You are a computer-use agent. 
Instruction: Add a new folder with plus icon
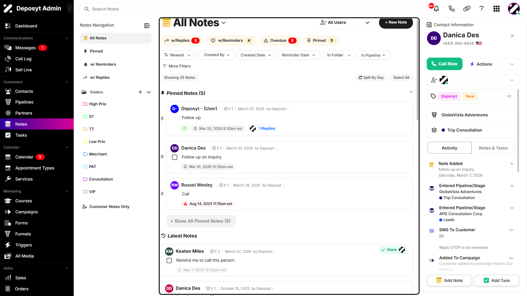[140, 92]
